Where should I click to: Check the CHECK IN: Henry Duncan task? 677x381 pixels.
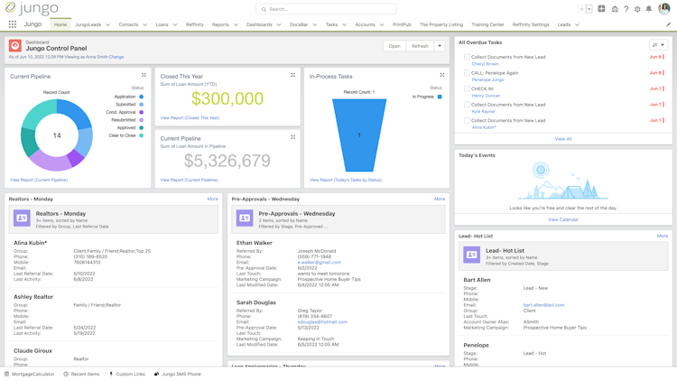(467, 88)
